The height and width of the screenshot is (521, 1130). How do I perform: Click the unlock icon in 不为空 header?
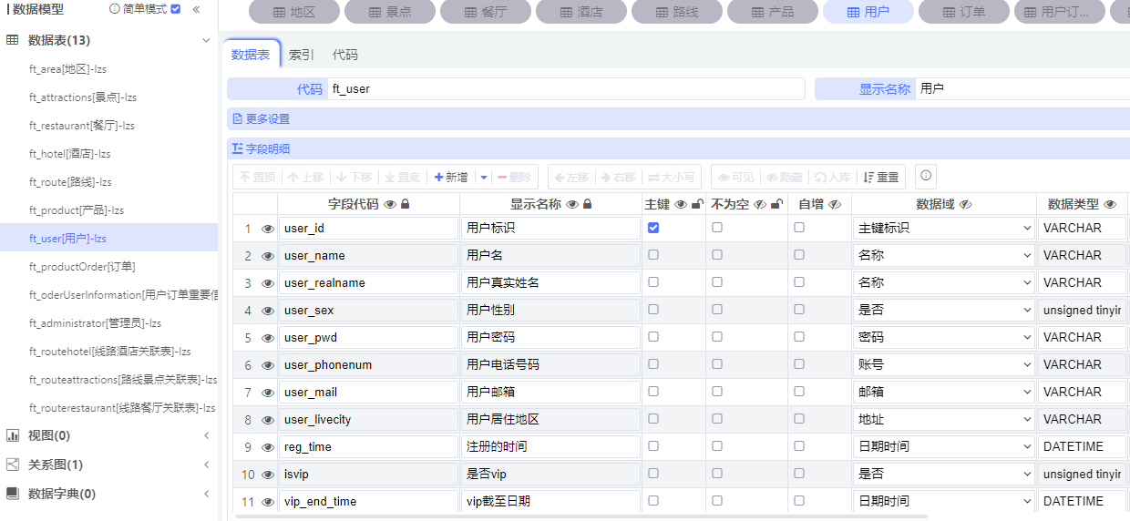776,205
